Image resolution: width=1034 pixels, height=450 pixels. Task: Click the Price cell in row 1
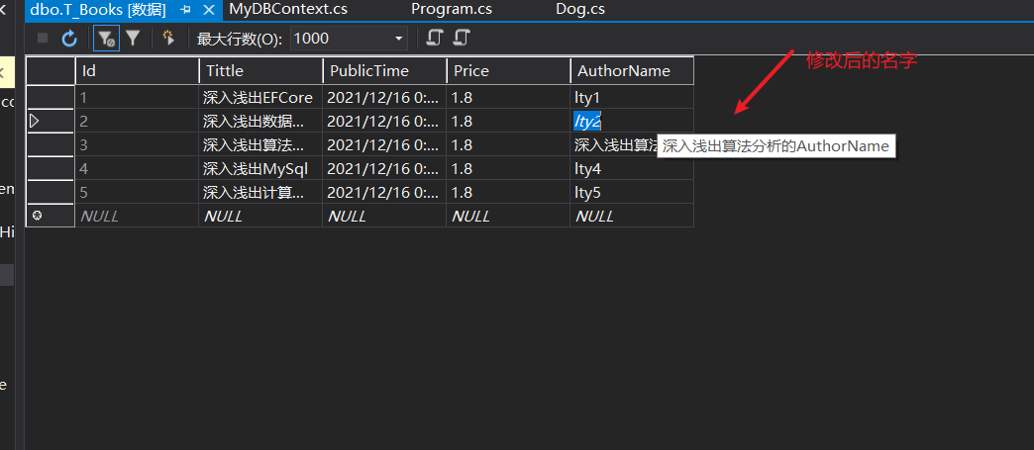point(508,98)
